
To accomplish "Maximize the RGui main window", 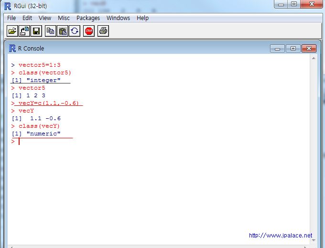I will (x=294, y=4).
